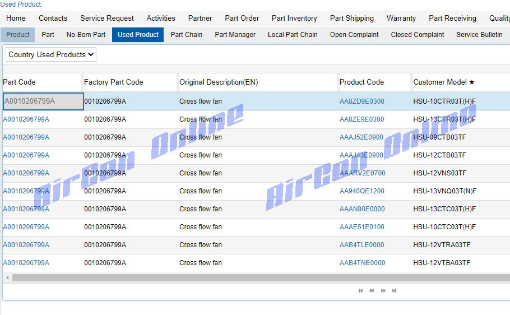The image size is (510, 315).
Task: Open the Part Receiving tab
Action: (x=452, y=18)
